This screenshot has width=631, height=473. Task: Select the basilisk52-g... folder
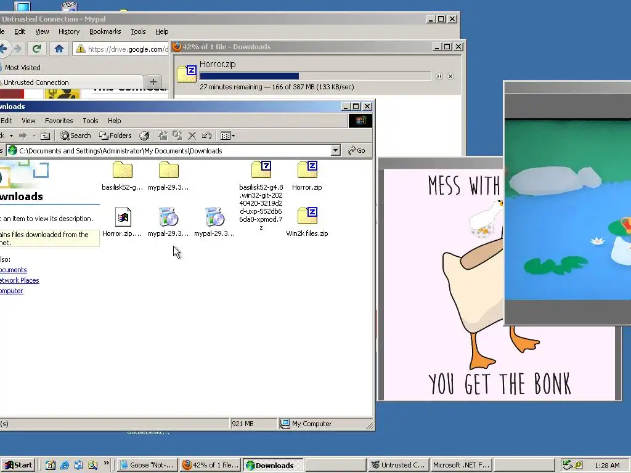pyautogui.click(x=123, y=176)
